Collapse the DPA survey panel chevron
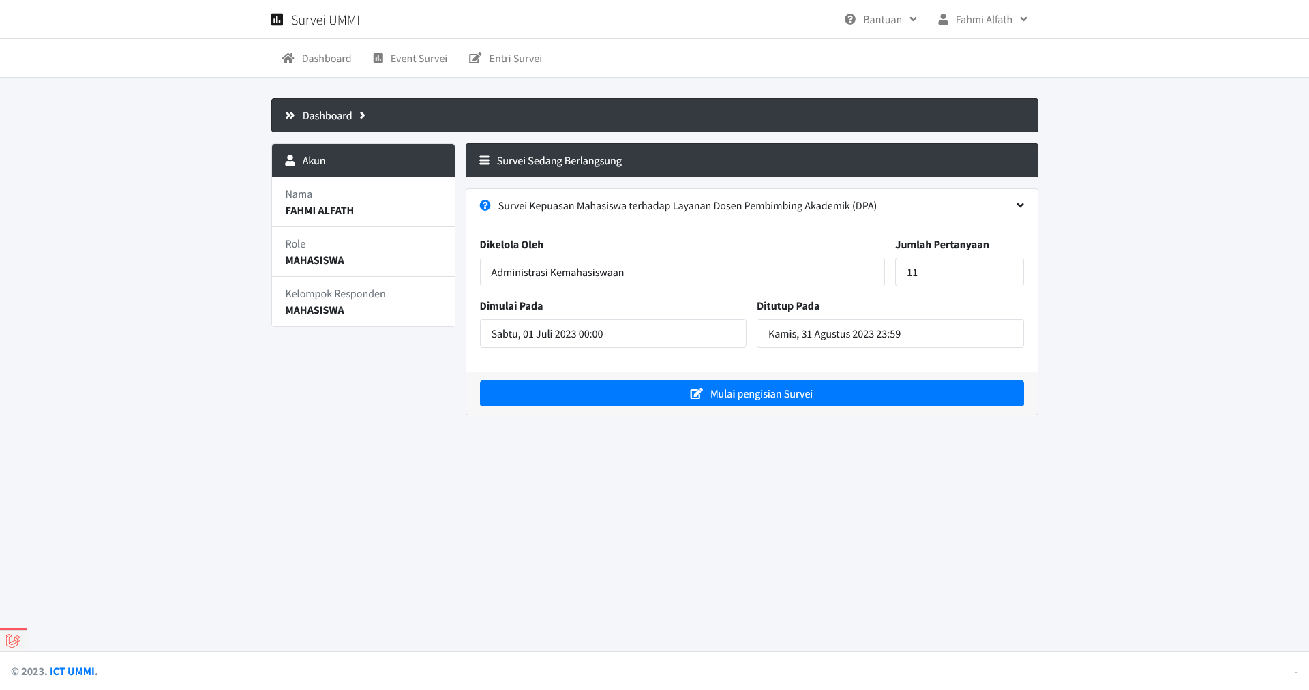The width and height of the screenshot is (1309, 690). [x=1020, y=206]
